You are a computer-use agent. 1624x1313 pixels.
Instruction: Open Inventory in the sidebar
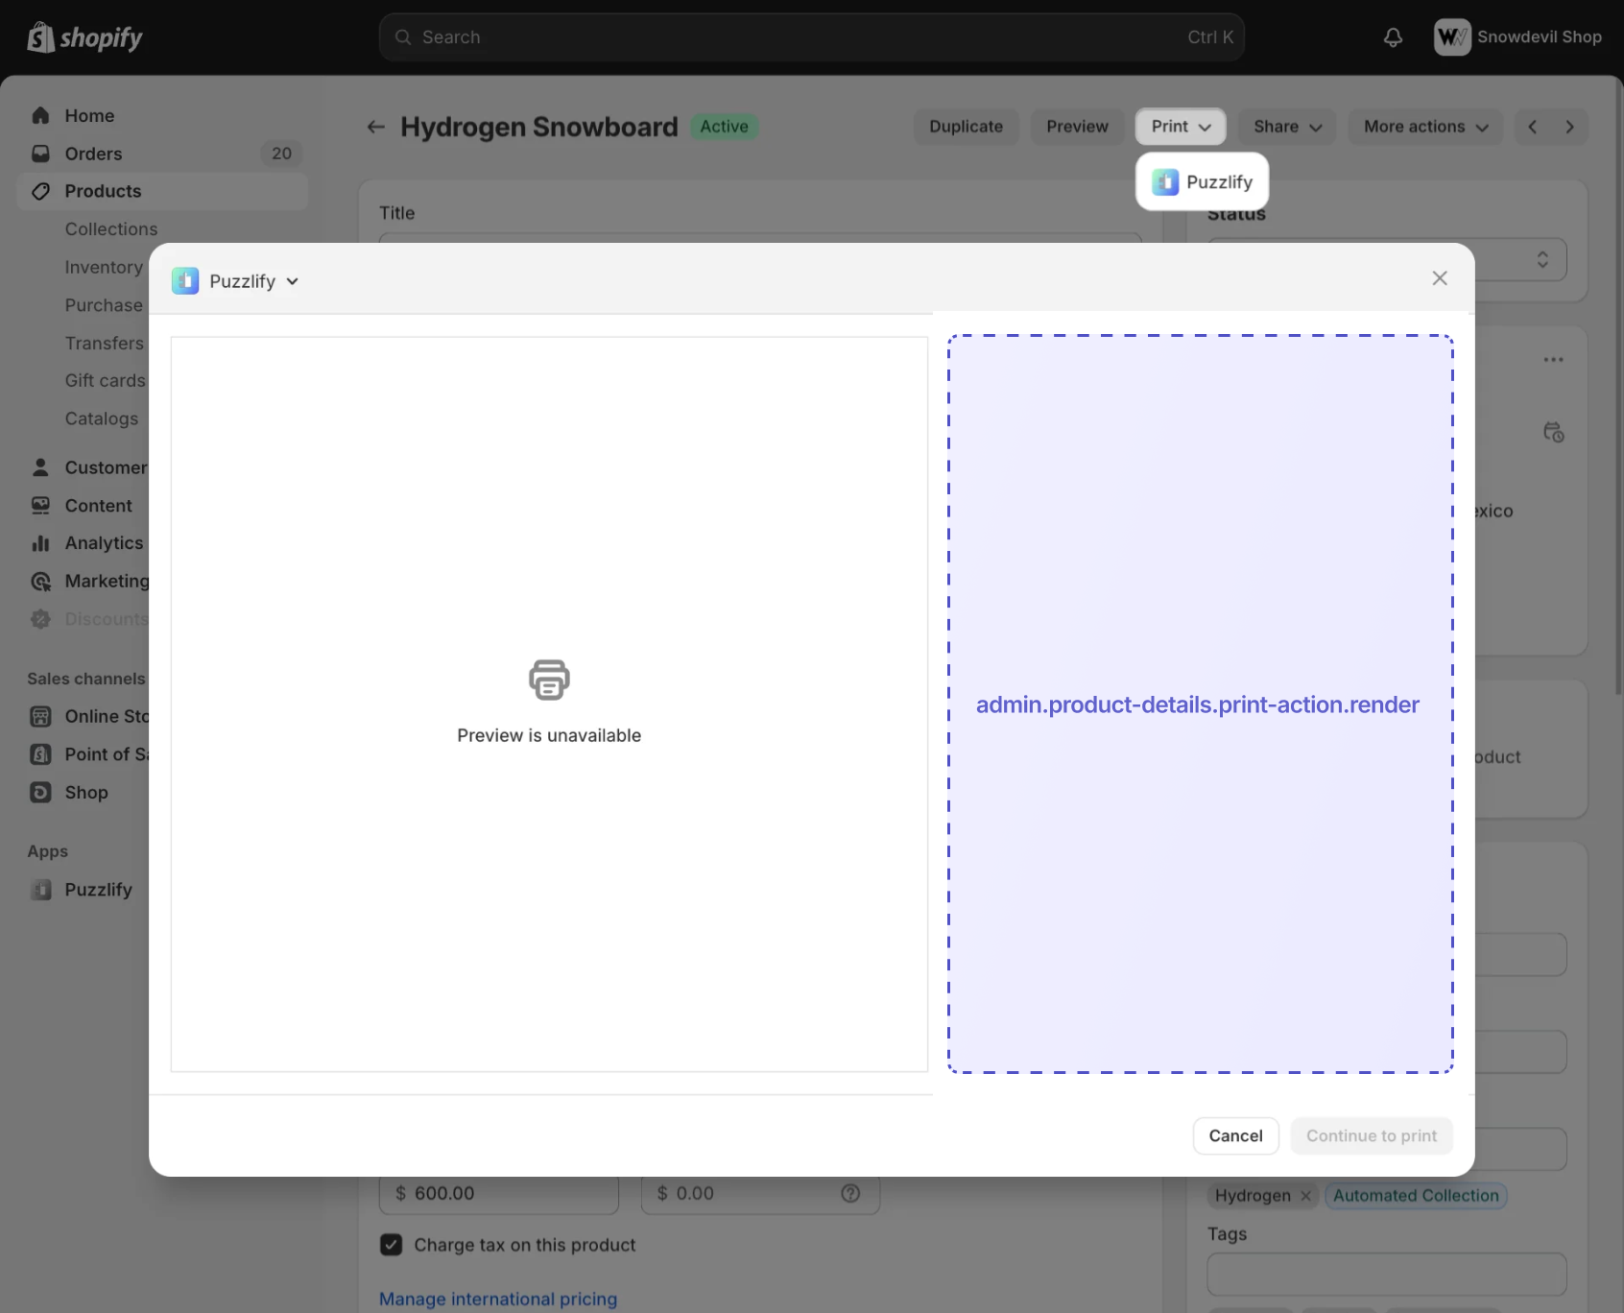point(104,267)
